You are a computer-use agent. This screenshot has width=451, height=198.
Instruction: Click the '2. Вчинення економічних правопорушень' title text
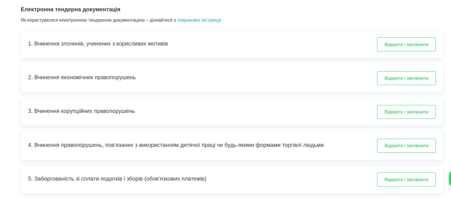click(x=82, y=78)
